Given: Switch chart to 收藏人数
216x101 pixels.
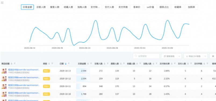Looking at the screenshot, I should click(69, 7).
